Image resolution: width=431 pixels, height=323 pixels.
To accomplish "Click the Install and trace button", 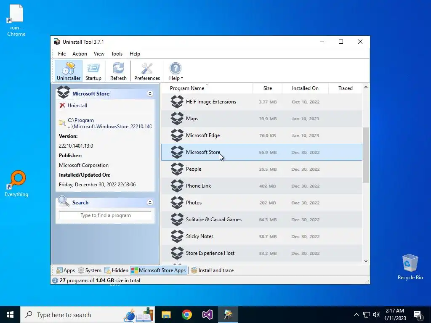I will tap(212, 270).
